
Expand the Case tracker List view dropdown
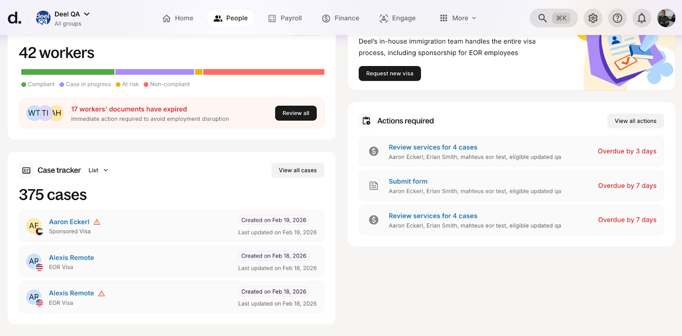click(98, 171)
